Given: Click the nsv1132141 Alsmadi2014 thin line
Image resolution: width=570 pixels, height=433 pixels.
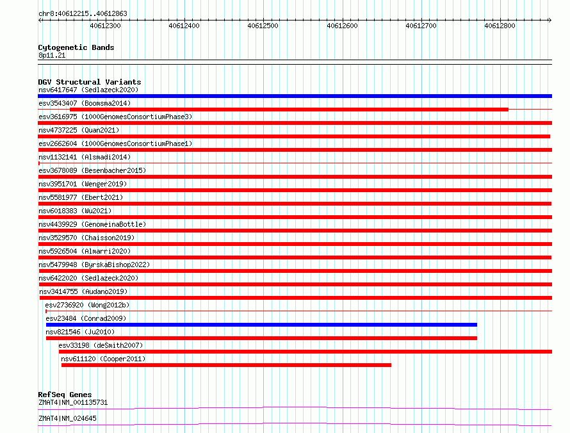Looking at the screenshot, I should coord(295,163).
